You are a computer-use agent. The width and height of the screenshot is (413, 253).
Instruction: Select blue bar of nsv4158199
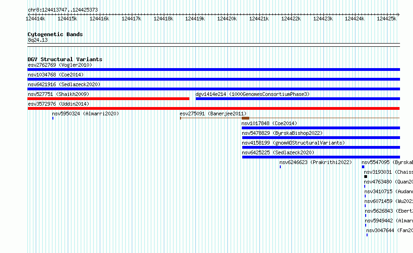[321, 147]
